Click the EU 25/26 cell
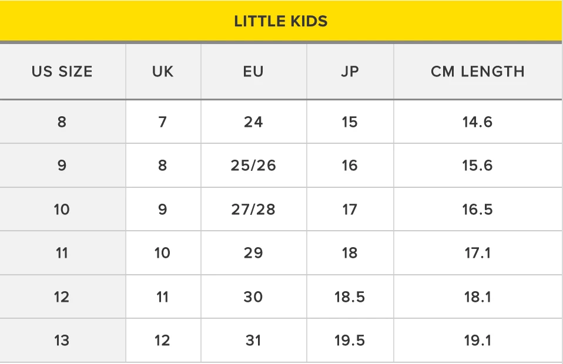563x364 pixels. [x=253, y=166]
